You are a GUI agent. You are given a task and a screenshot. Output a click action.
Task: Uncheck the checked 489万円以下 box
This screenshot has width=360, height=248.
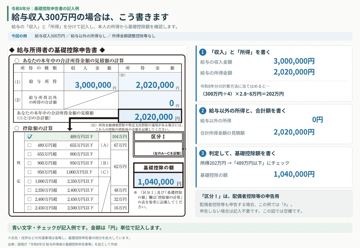[30, 137]
